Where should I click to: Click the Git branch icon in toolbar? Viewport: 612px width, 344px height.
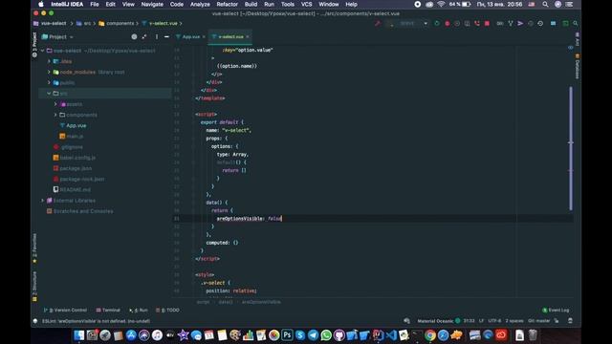tap(510, 23)
